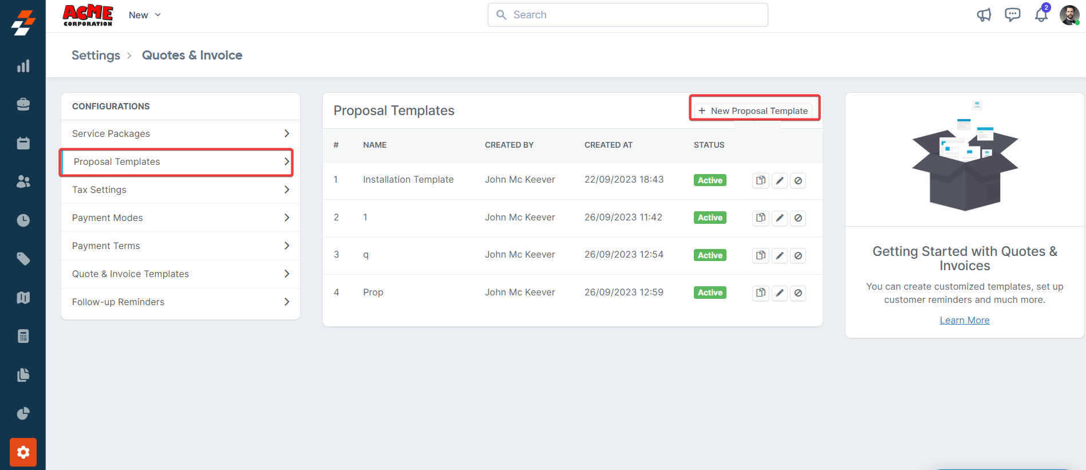Expand the Follow-up Reminders chevron
The image size is (1086, 470).
pos(287,302)
